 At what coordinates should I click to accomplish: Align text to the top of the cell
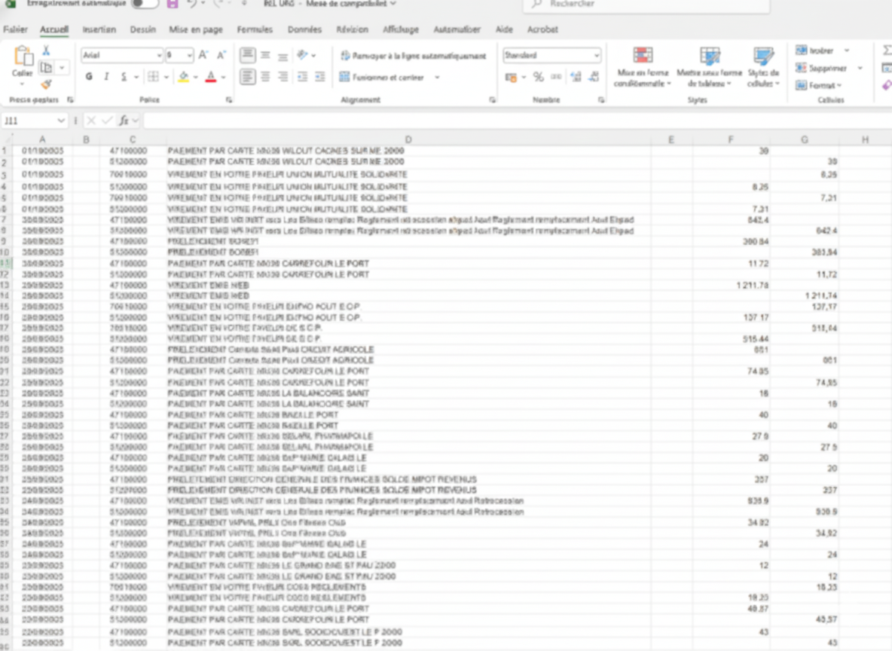pyautogui.click(x=247, y=55)
